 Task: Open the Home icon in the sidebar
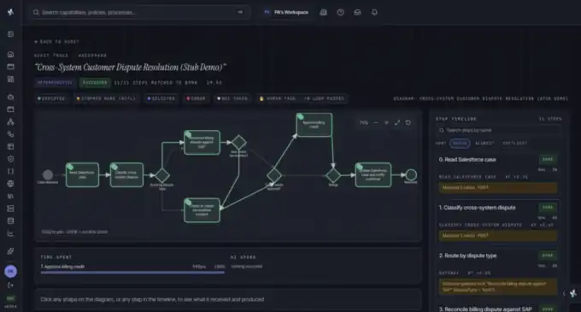(x=10, y=54)
